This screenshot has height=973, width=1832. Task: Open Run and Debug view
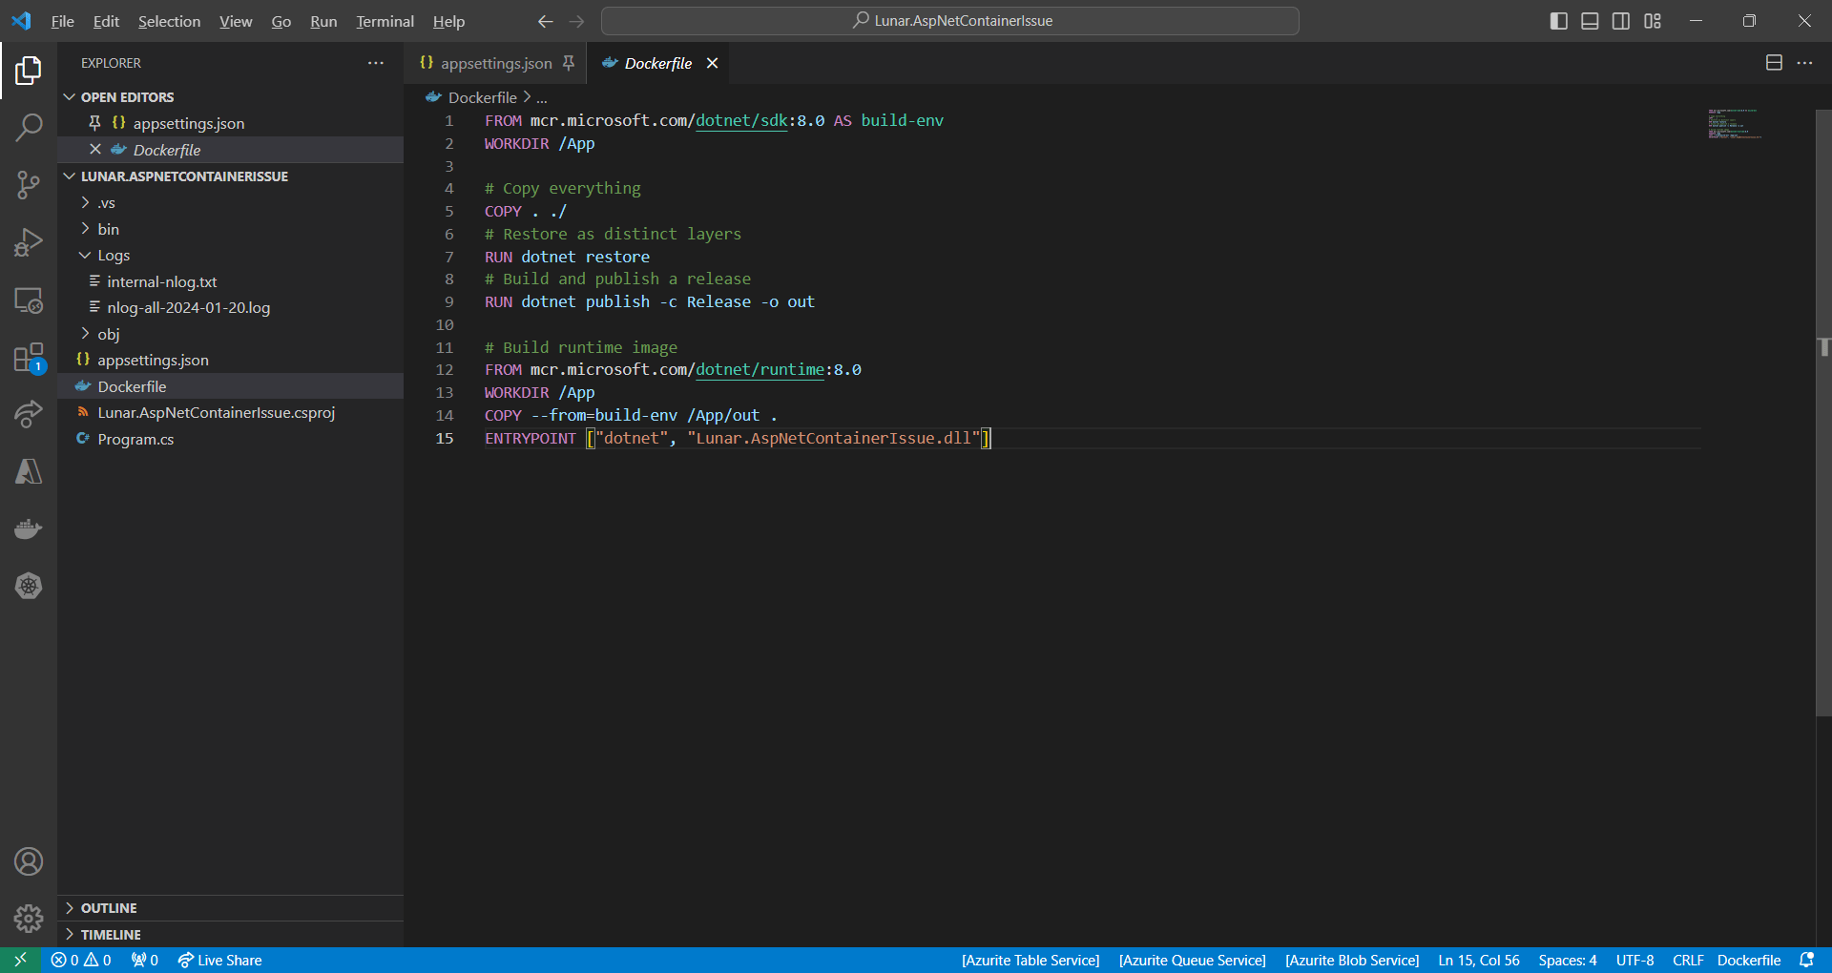(x=29, y=242)
